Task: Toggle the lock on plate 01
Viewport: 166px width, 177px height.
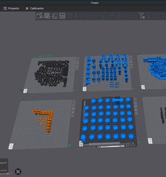Action: (x=77, y=66)
